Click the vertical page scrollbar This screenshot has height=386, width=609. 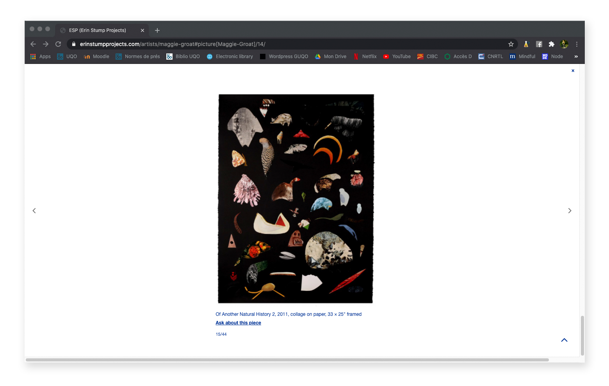582,335
